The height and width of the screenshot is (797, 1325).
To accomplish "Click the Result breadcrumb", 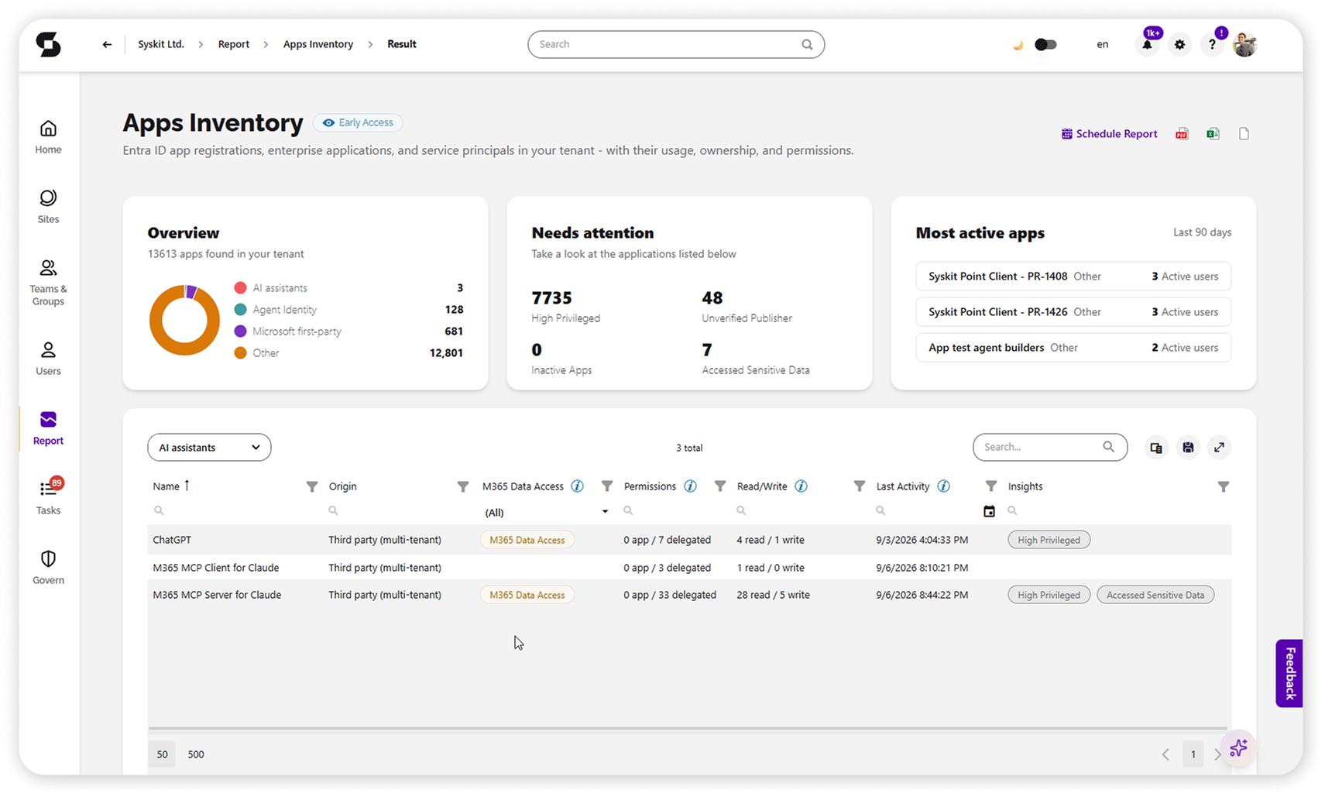I will (402, 44).
